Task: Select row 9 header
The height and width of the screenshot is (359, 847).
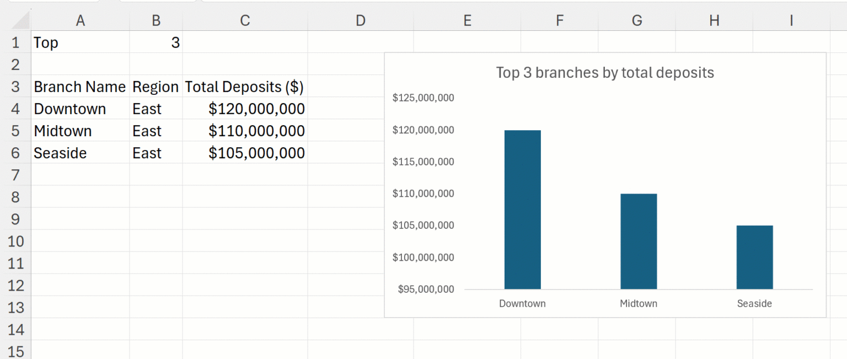Action: [x=15, y=219]
